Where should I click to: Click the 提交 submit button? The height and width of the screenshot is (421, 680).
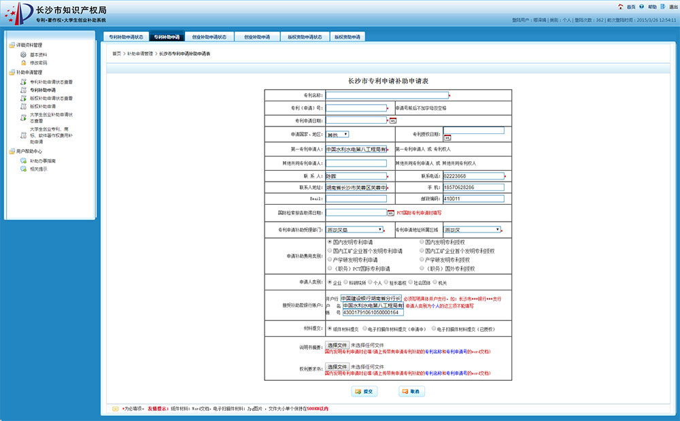click(364, 392)
